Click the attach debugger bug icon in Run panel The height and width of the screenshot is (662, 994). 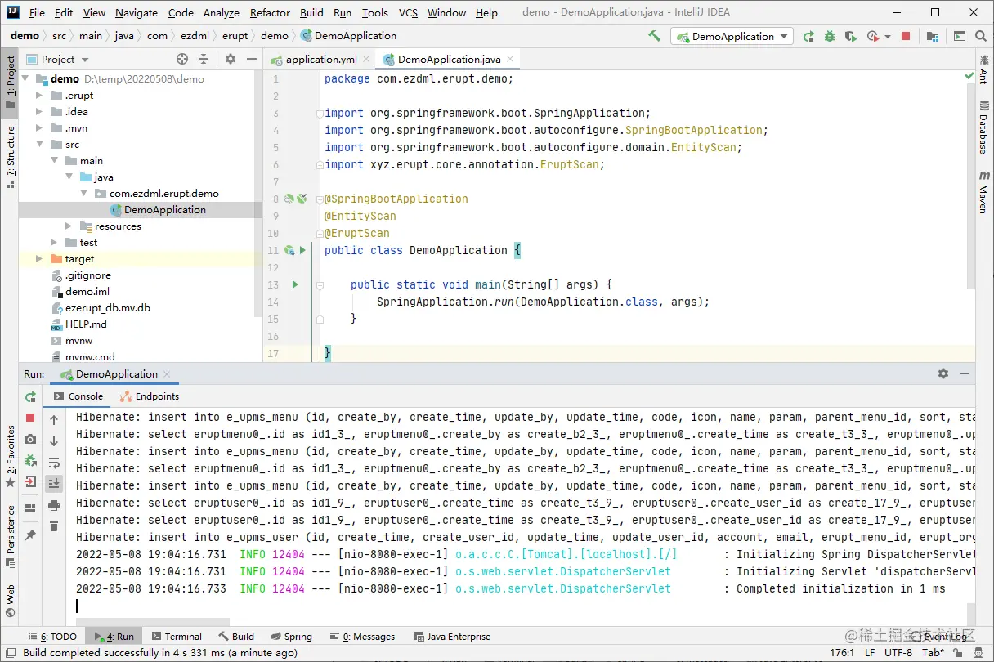click(30, 460)
